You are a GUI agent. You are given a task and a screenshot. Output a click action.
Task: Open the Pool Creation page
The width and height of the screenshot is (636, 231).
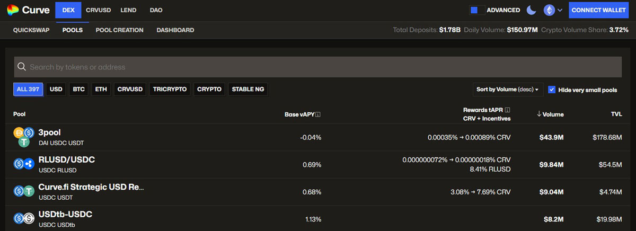pos(120,30)
